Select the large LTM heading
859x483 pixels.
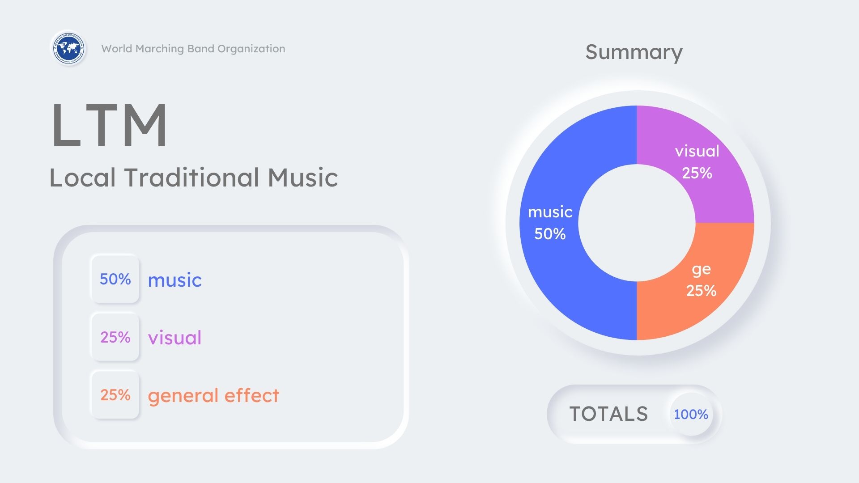(x=109, y=125)
